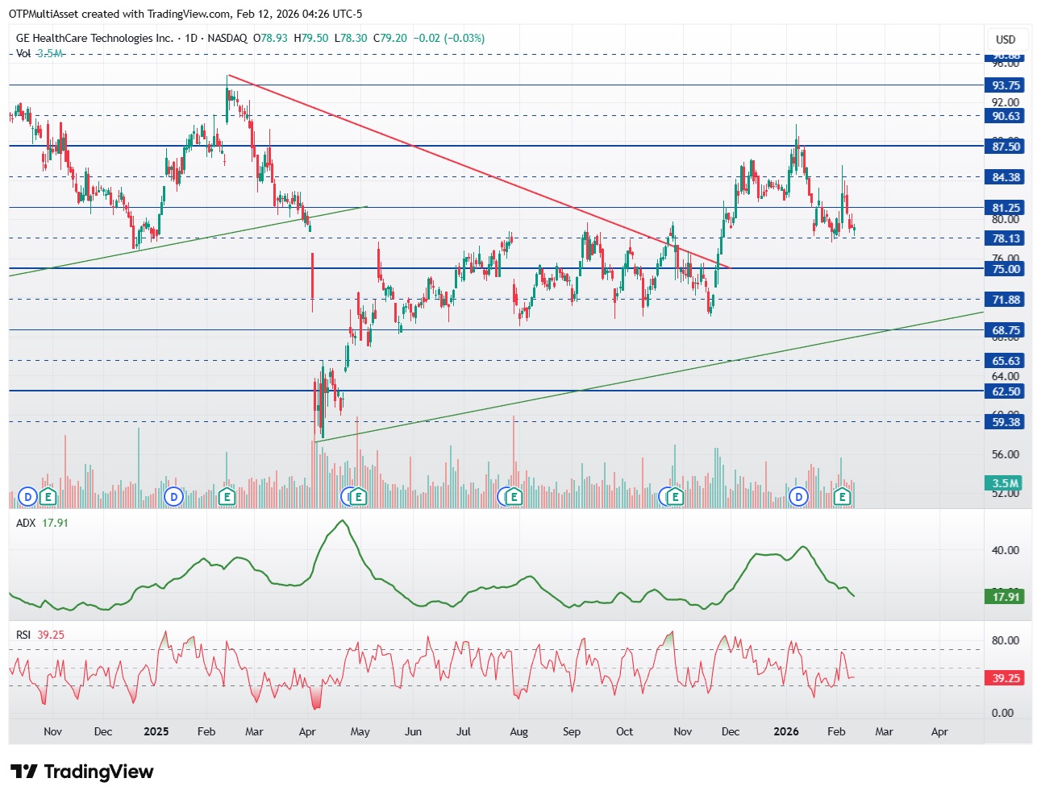The height and width of the screenshot is (799, 1041).
Task: Click 40.00 on the ADX axis
Action: [1006, 550]
